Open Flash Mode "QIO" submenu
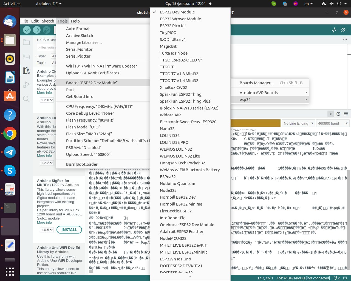This screenshot has width=351, height=281. pos(103,127)
